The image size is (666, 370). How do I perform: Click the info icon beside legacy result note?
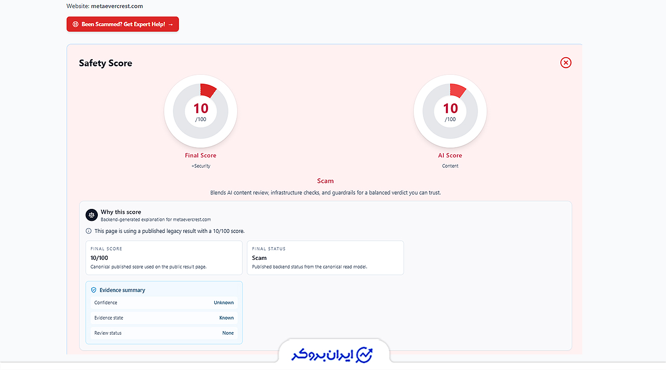(x=88, y=231)
